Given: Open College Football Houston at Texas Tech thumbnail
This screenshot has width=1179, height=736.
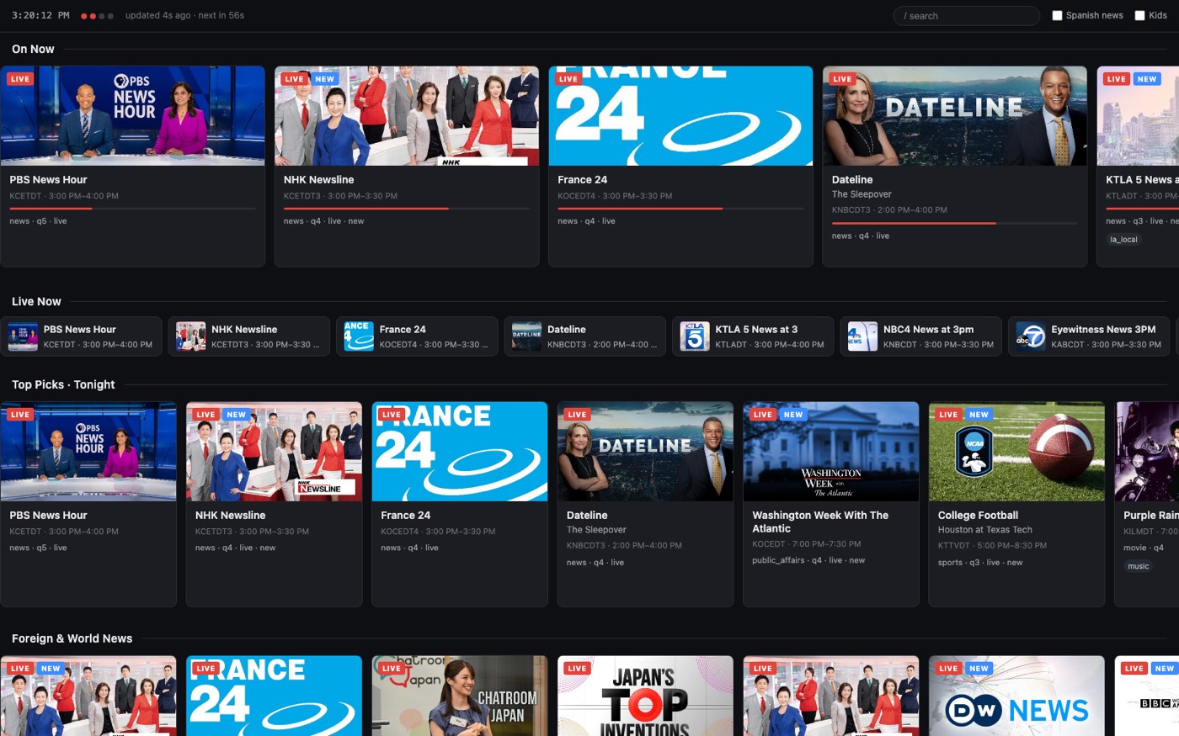Looking at the screenshot, I should click(x=1016, y=452).
